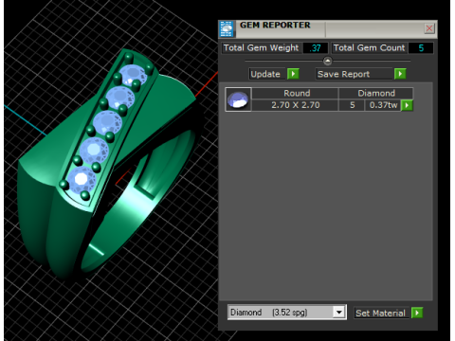Image resolution: width=455 pixels, height=341 pixels.
Task: Close the Gem Reporter panel
Action: [x=429, y=28]
